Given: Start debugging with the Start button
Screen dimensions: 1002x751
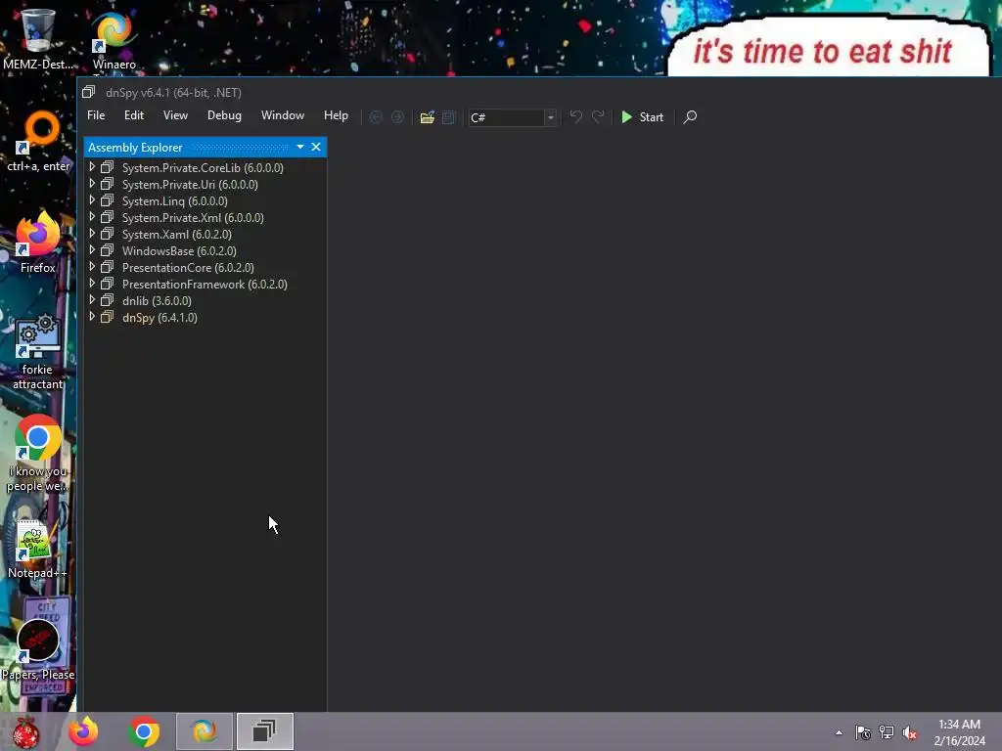Looking at the screenshot, I should [642, 117].
